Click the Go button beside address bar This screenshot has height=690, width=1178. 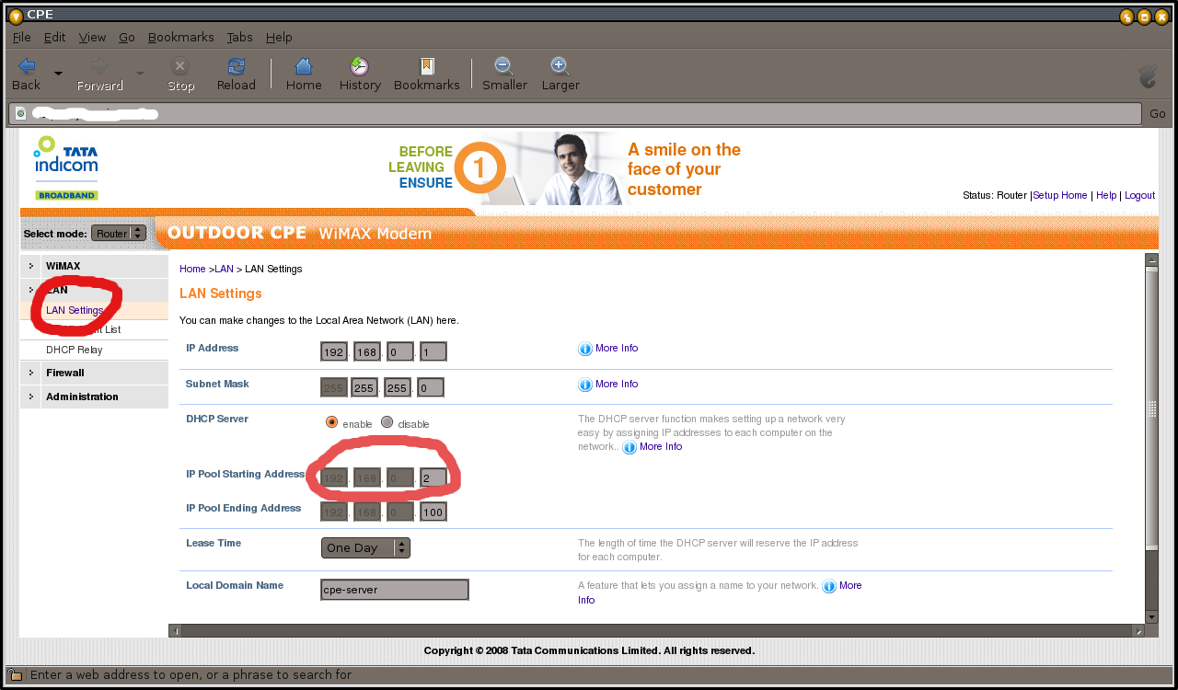click(1157, 113)
